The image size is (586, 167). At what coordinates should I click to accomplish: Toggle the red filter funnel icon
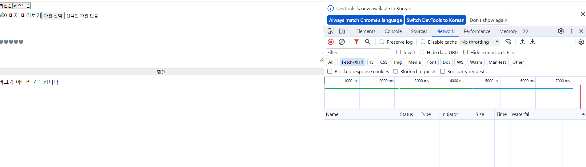tap(357, 42)
